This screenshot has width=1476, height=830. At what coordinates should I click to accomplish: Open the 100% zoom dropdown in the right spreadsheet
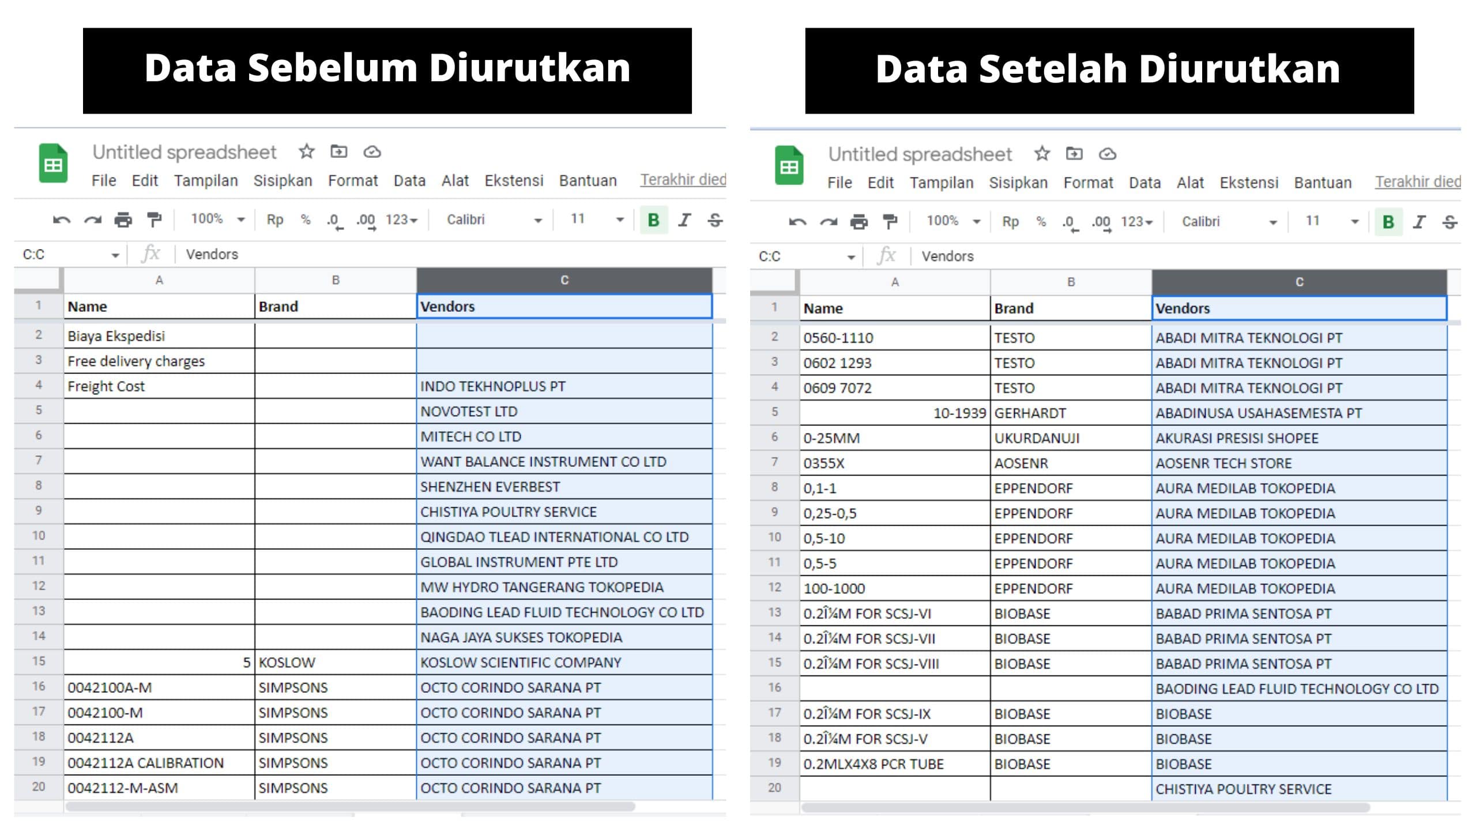pyautogui.click(x=954, y=222)
